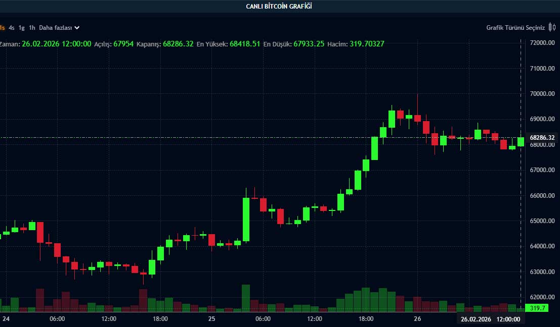Select the 1h timeframe option

(x=32, y=28)
